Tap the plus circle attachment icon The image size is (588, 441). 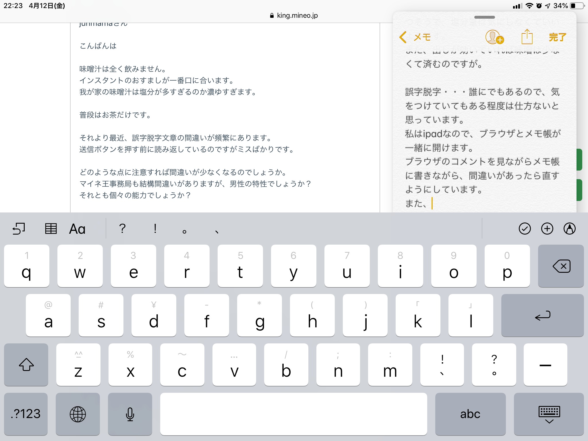(547, 229)
